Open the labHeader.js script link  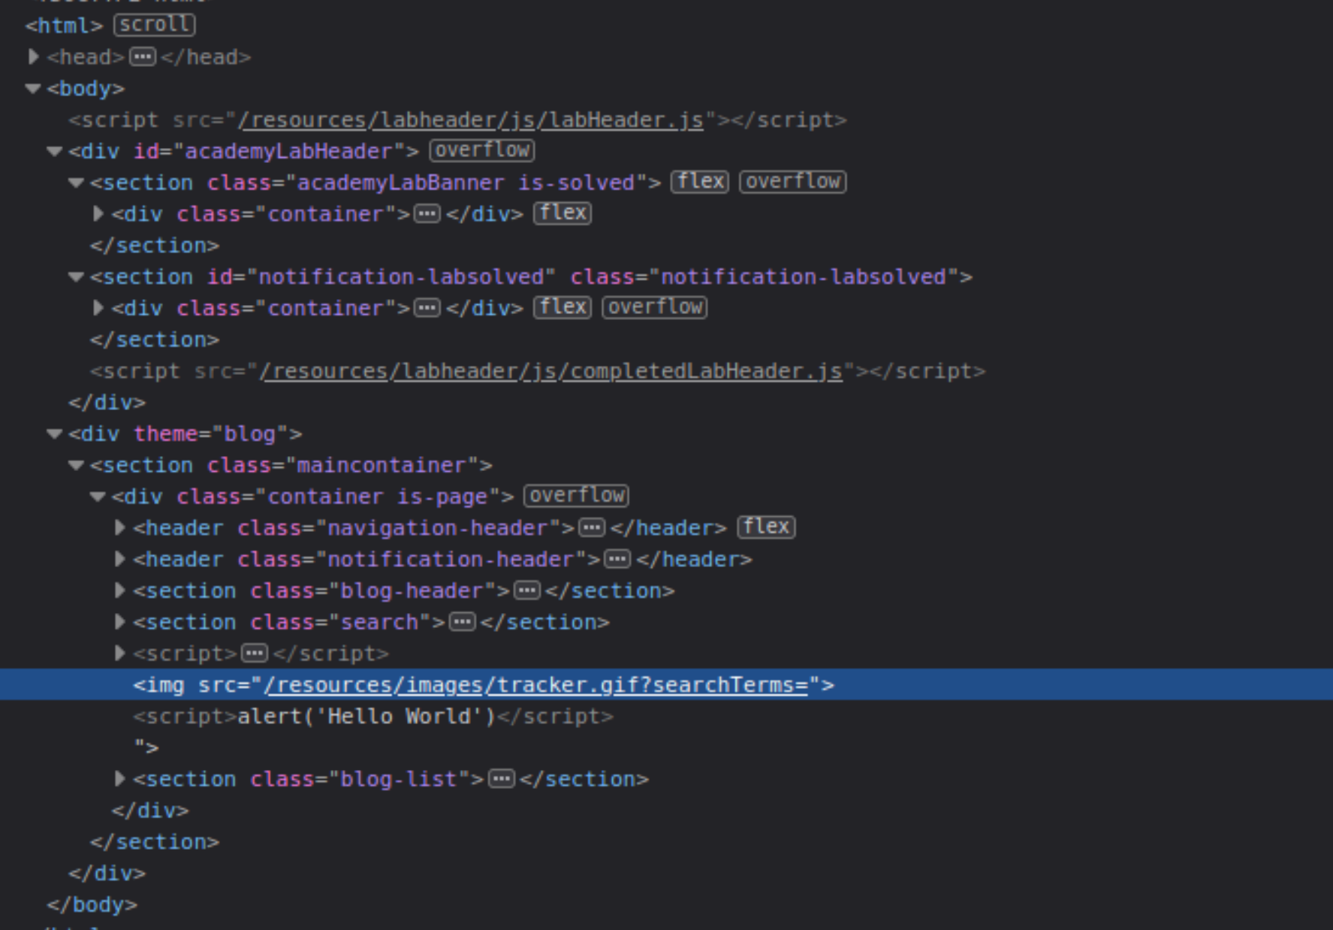pyautogui.click(x=471, y=120)
